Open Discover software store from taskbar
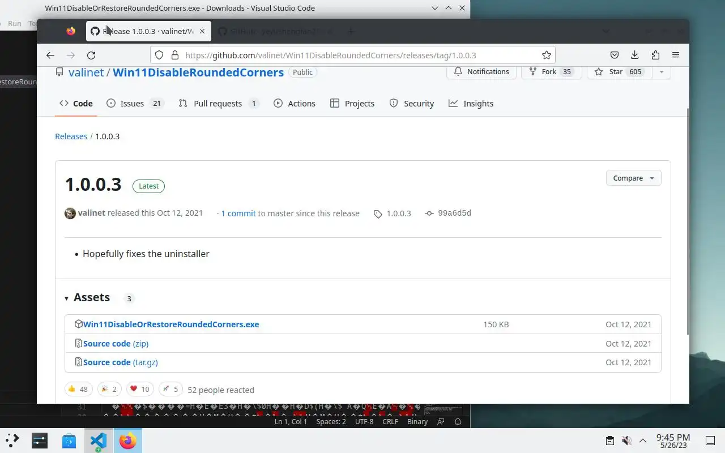The height and width of the screenshot is (453, 725). click(x=69, y=440)
